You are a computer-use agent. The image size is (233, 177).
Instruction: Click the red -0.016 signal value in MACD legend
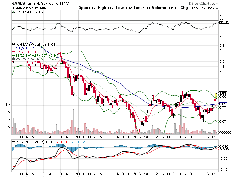[66, 142]
